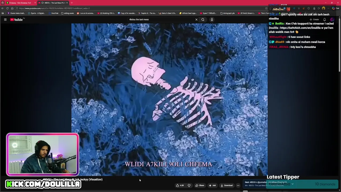Image resolution: width=341 pixels, height=192 pixels.
Task: Click the Ask button
Action: 213,185
